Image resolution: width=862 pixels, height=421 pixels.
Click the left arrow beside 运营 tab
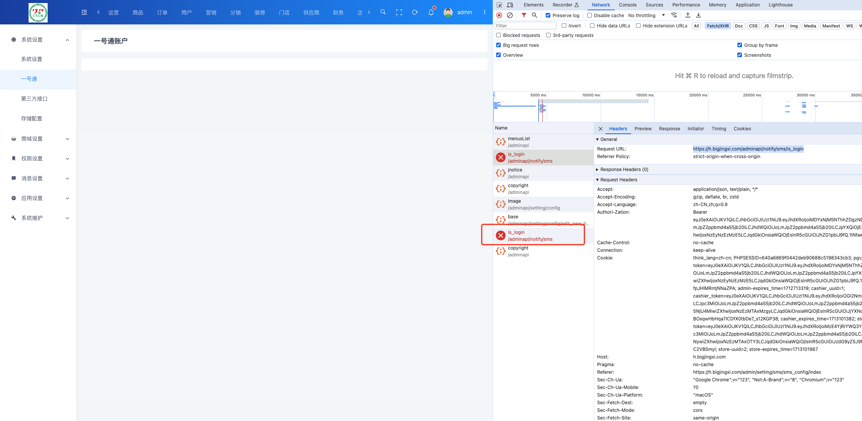[x=98, y=12]
